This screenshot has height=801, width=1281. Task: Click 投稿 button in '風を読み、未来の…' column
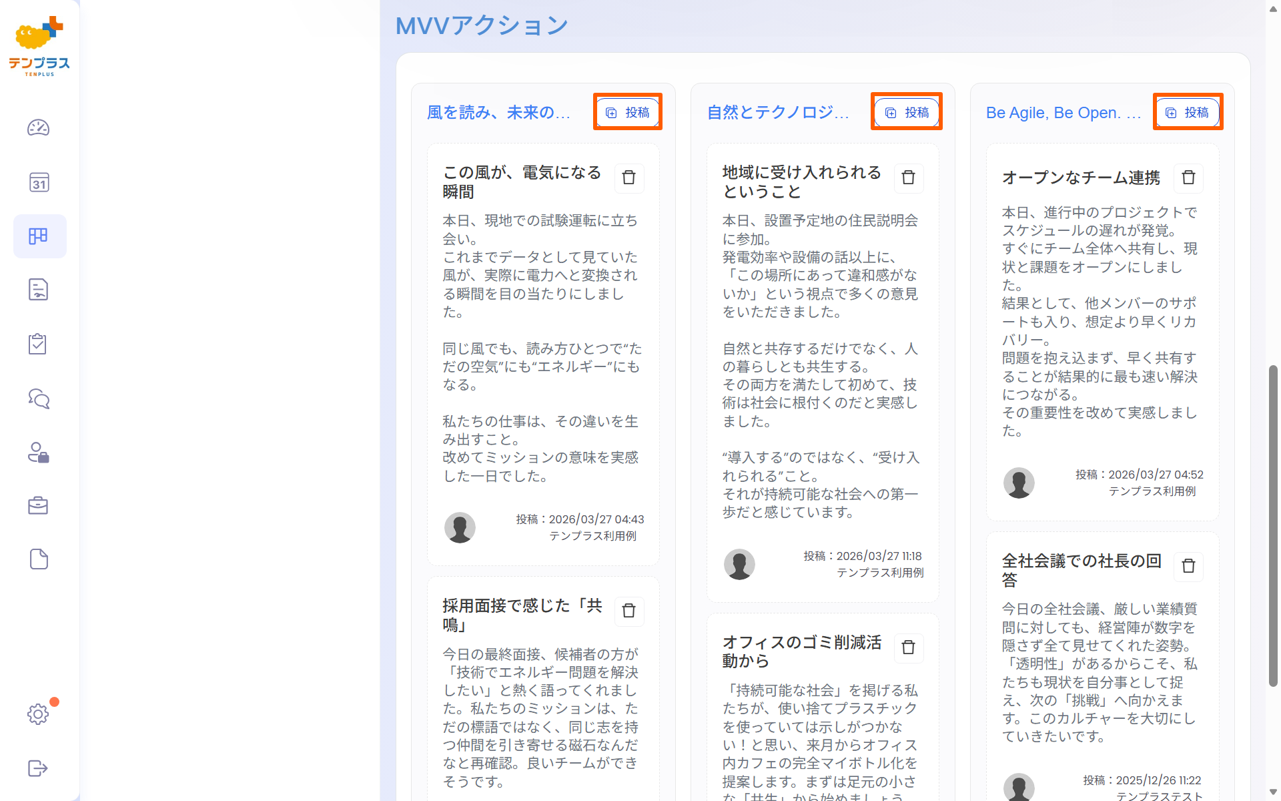[x=628, y=112]
